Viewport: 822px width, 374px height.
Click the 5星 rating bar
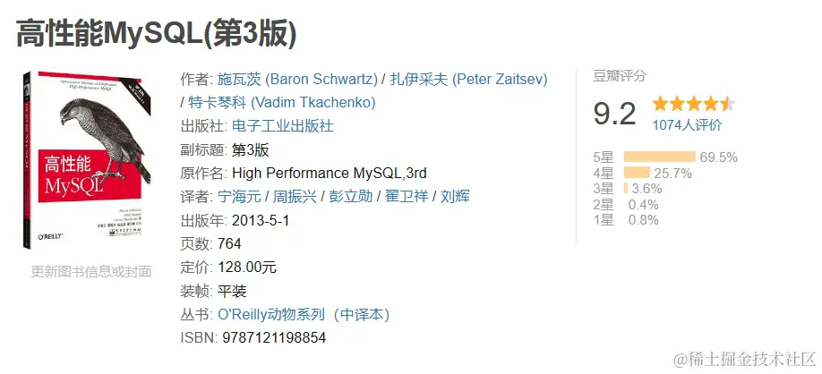click(x=659, y=157)
